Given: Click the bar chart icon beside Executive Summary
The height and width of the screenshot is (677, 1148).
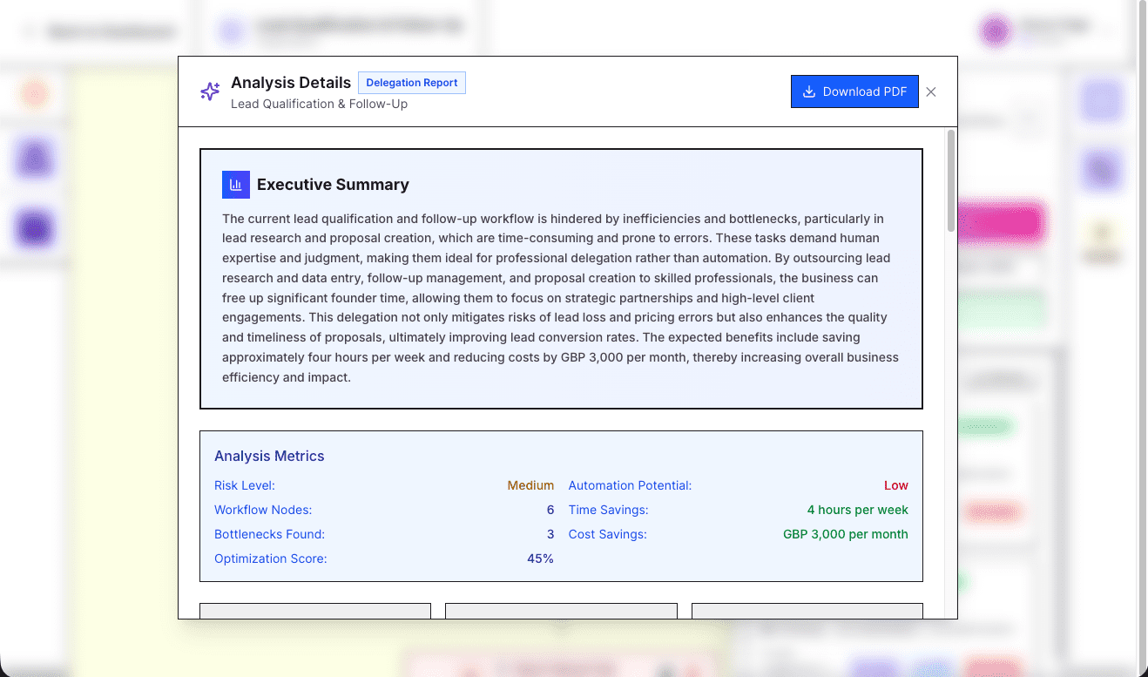Looking at the screenshot, I should pyautogui.click(x=236, y=185).
